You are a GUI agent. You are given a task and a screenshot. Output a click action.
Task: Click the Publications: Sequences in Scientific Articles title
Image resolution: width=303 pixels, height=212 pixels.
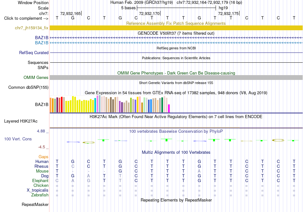click(176, 58)
